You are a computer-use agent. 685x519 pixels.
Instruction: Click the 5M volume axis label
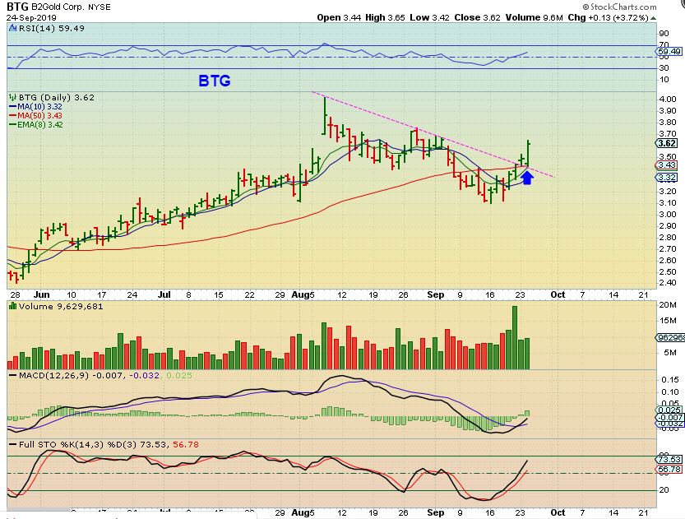pos(669,352)
